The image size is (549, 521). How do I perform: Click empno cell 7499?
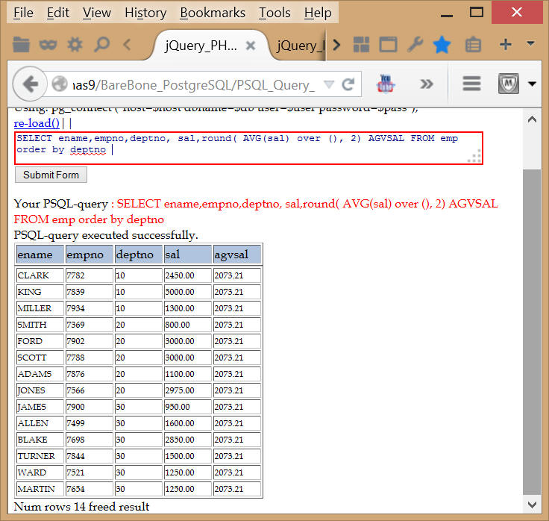pyautogui.click(x=90, y=423)
